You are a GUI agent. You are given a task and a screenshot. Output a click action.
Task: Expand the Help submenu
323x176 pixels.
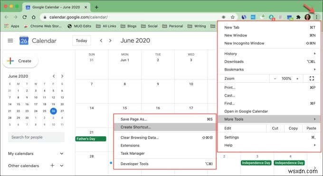click(x=269, y=145)
